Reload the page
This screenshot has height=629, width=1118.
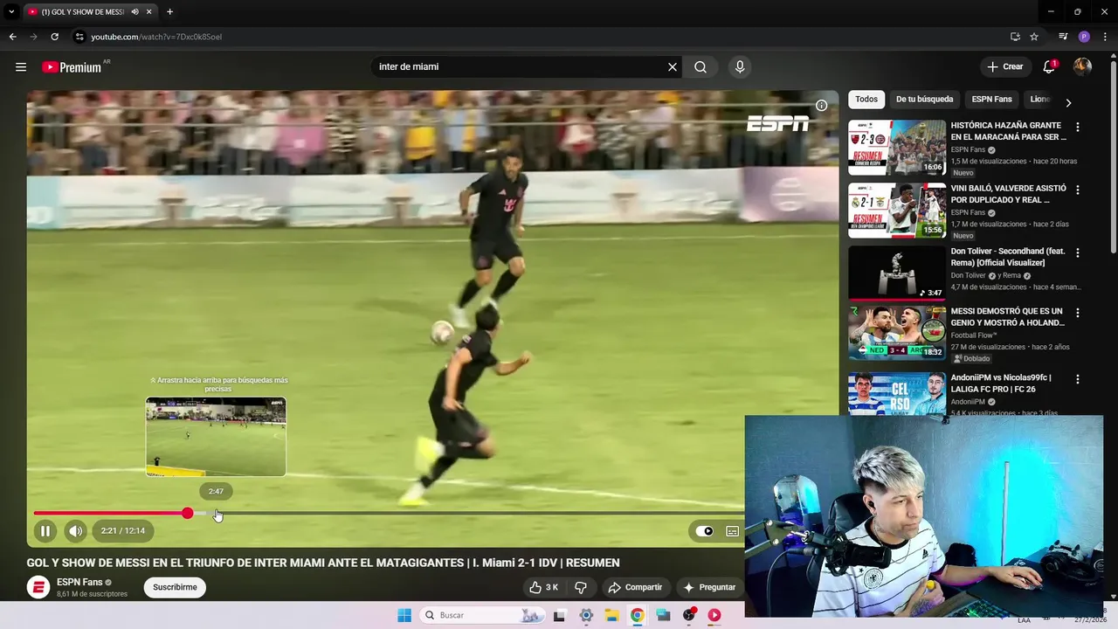[54, 37]
